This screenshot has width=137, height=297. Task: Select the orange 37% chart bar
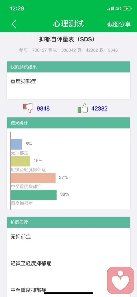click(x=33, y=178)
